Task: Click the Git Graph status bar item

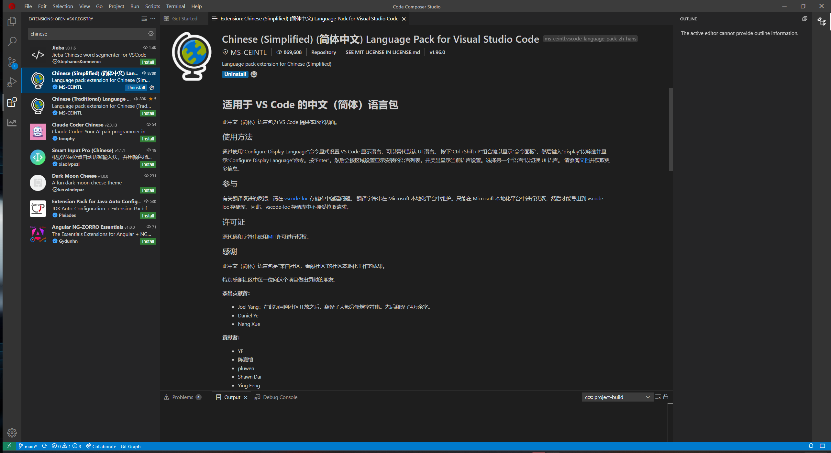Action: click(x=130, y=447)
